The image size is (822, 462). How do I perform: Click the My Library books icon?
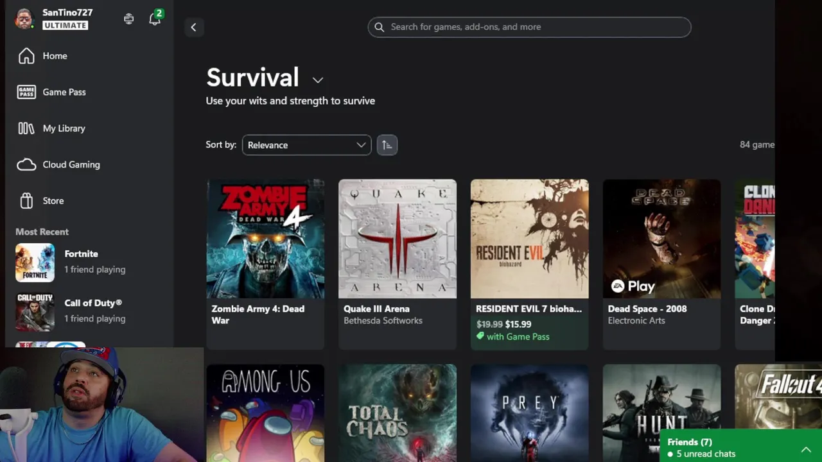coord(26,128)
